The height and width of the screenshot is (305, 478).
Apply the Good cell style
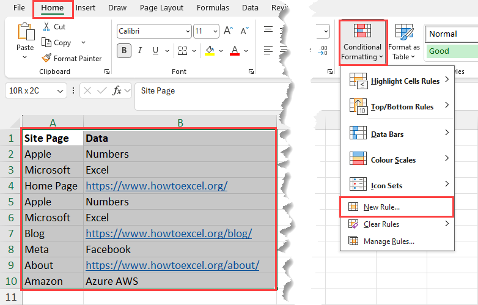pyautogui.click(x=452, y=51)
